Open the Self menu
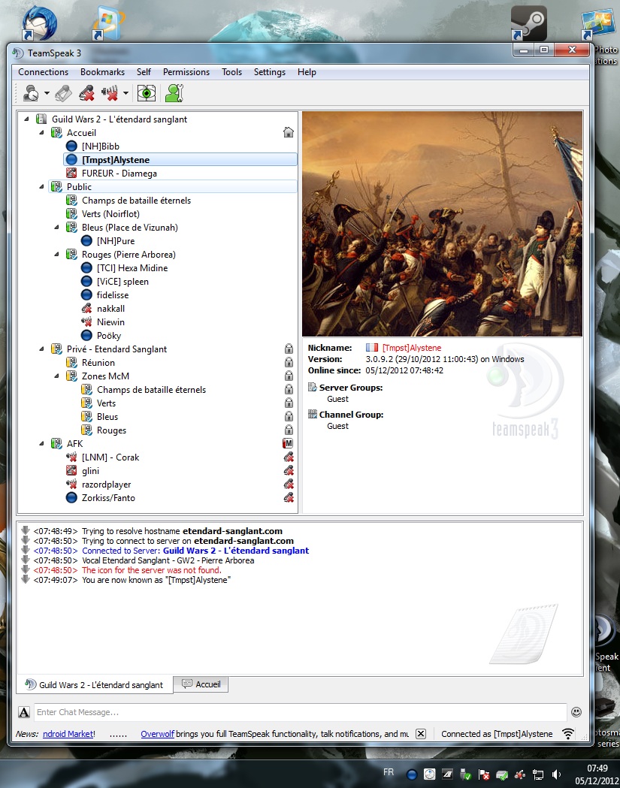Viewport: 620px width, 788px height. tap(144, 72)
